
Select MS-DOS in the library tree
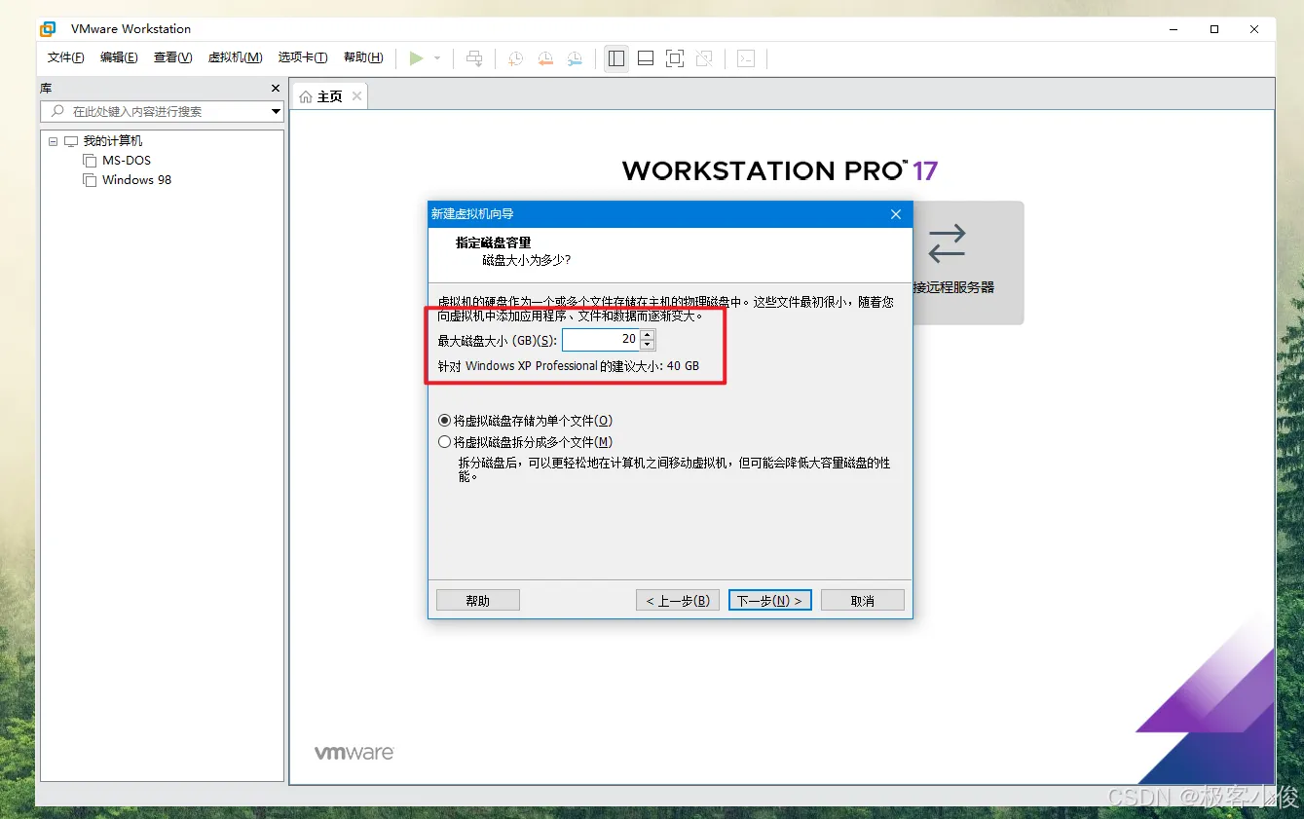tap(127, 161)
